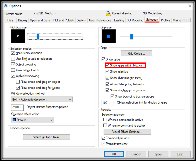Click the 3D Model.dwg drawing name
This screenshot has height=161, width=196.
coord(152,13)
